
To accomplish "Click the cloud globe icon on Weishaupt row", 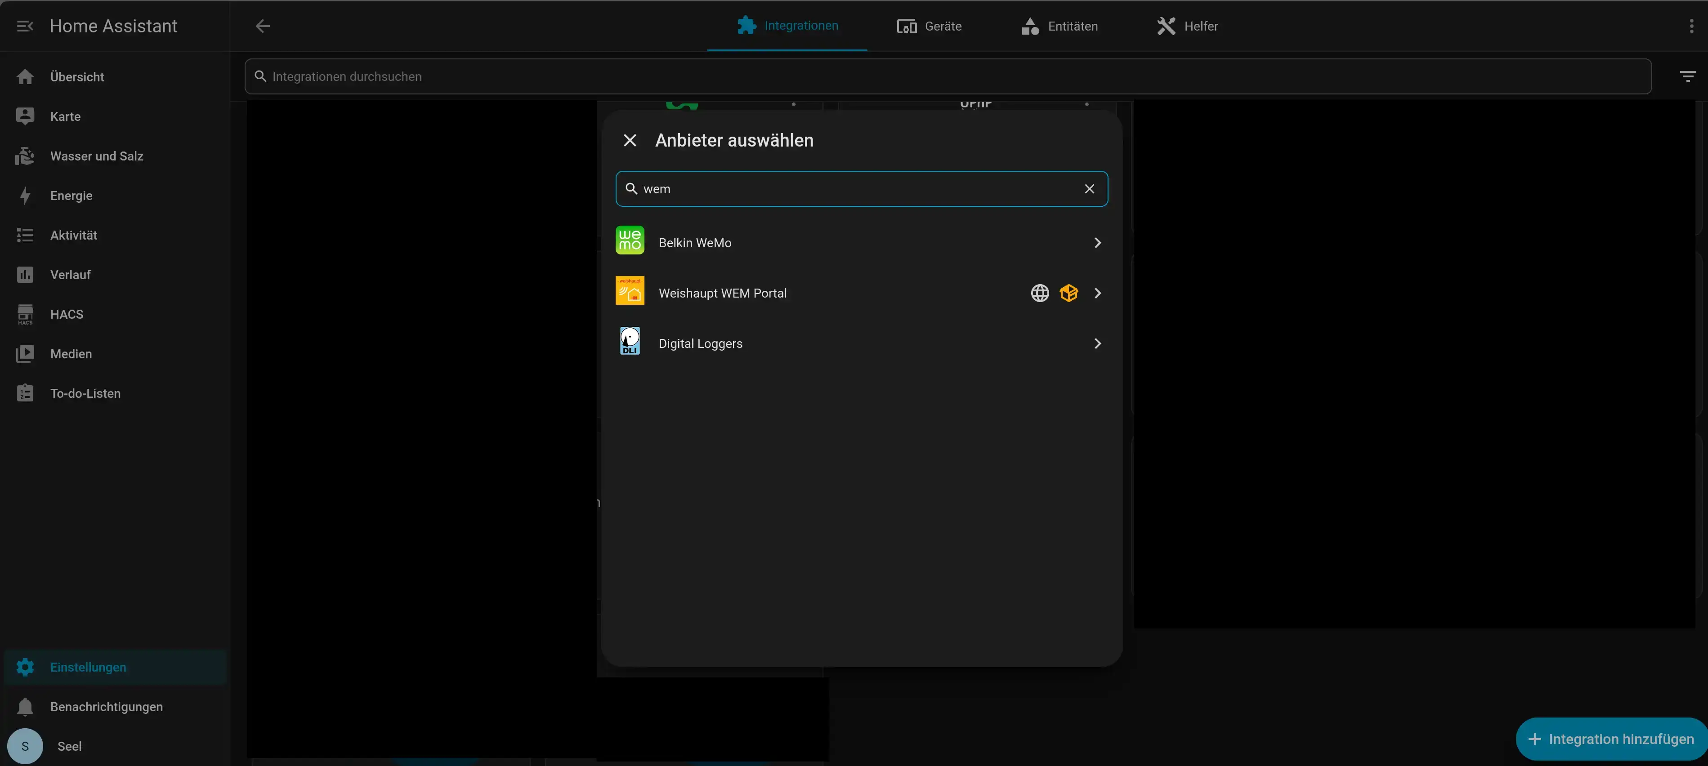I will (x=1040, y=293).
